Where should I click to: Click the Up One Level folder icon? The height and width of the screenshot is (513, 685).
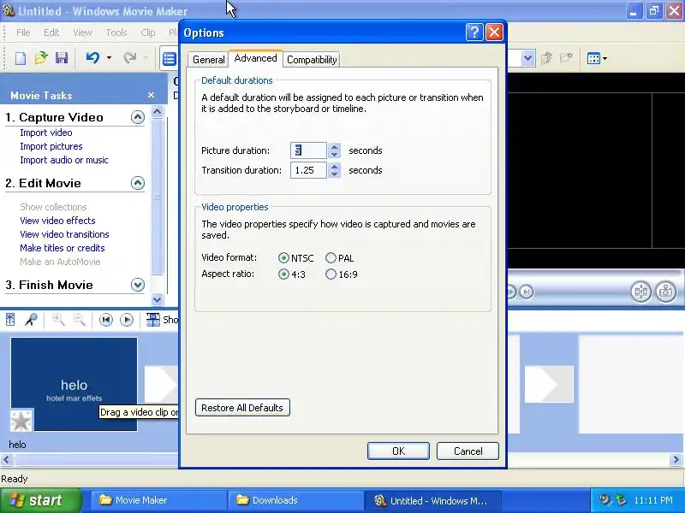(x=546, y=58)
